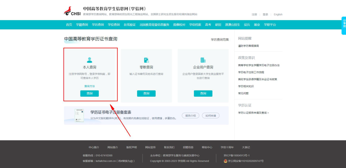This screenshot has height=168, width=346.
Task: Open 在线验证 in the navigation bar
Action: pos(129,25)
